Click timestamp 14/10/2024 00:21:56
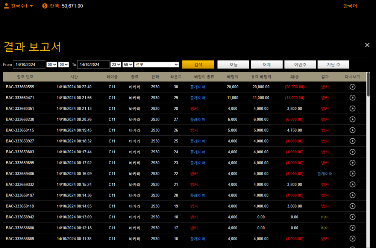Image resolution: width=376 pixels, height=248 pixels. pos(74,98)
